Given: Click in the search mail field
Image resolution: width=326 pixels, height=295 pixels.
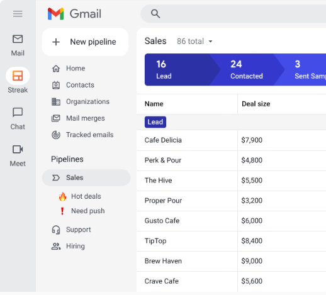Looking at the screenshot, I should (x=241, y=14).
